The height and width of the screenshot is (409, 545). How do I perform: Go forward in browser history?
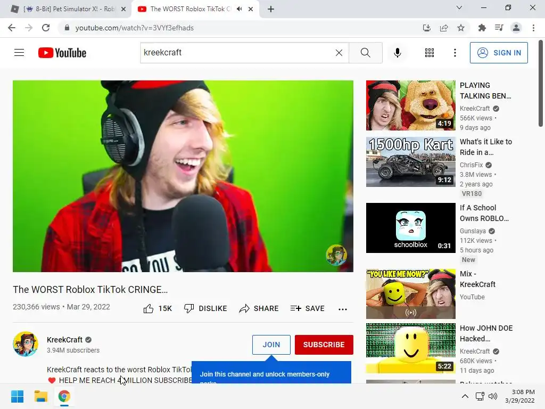(29, 28)
